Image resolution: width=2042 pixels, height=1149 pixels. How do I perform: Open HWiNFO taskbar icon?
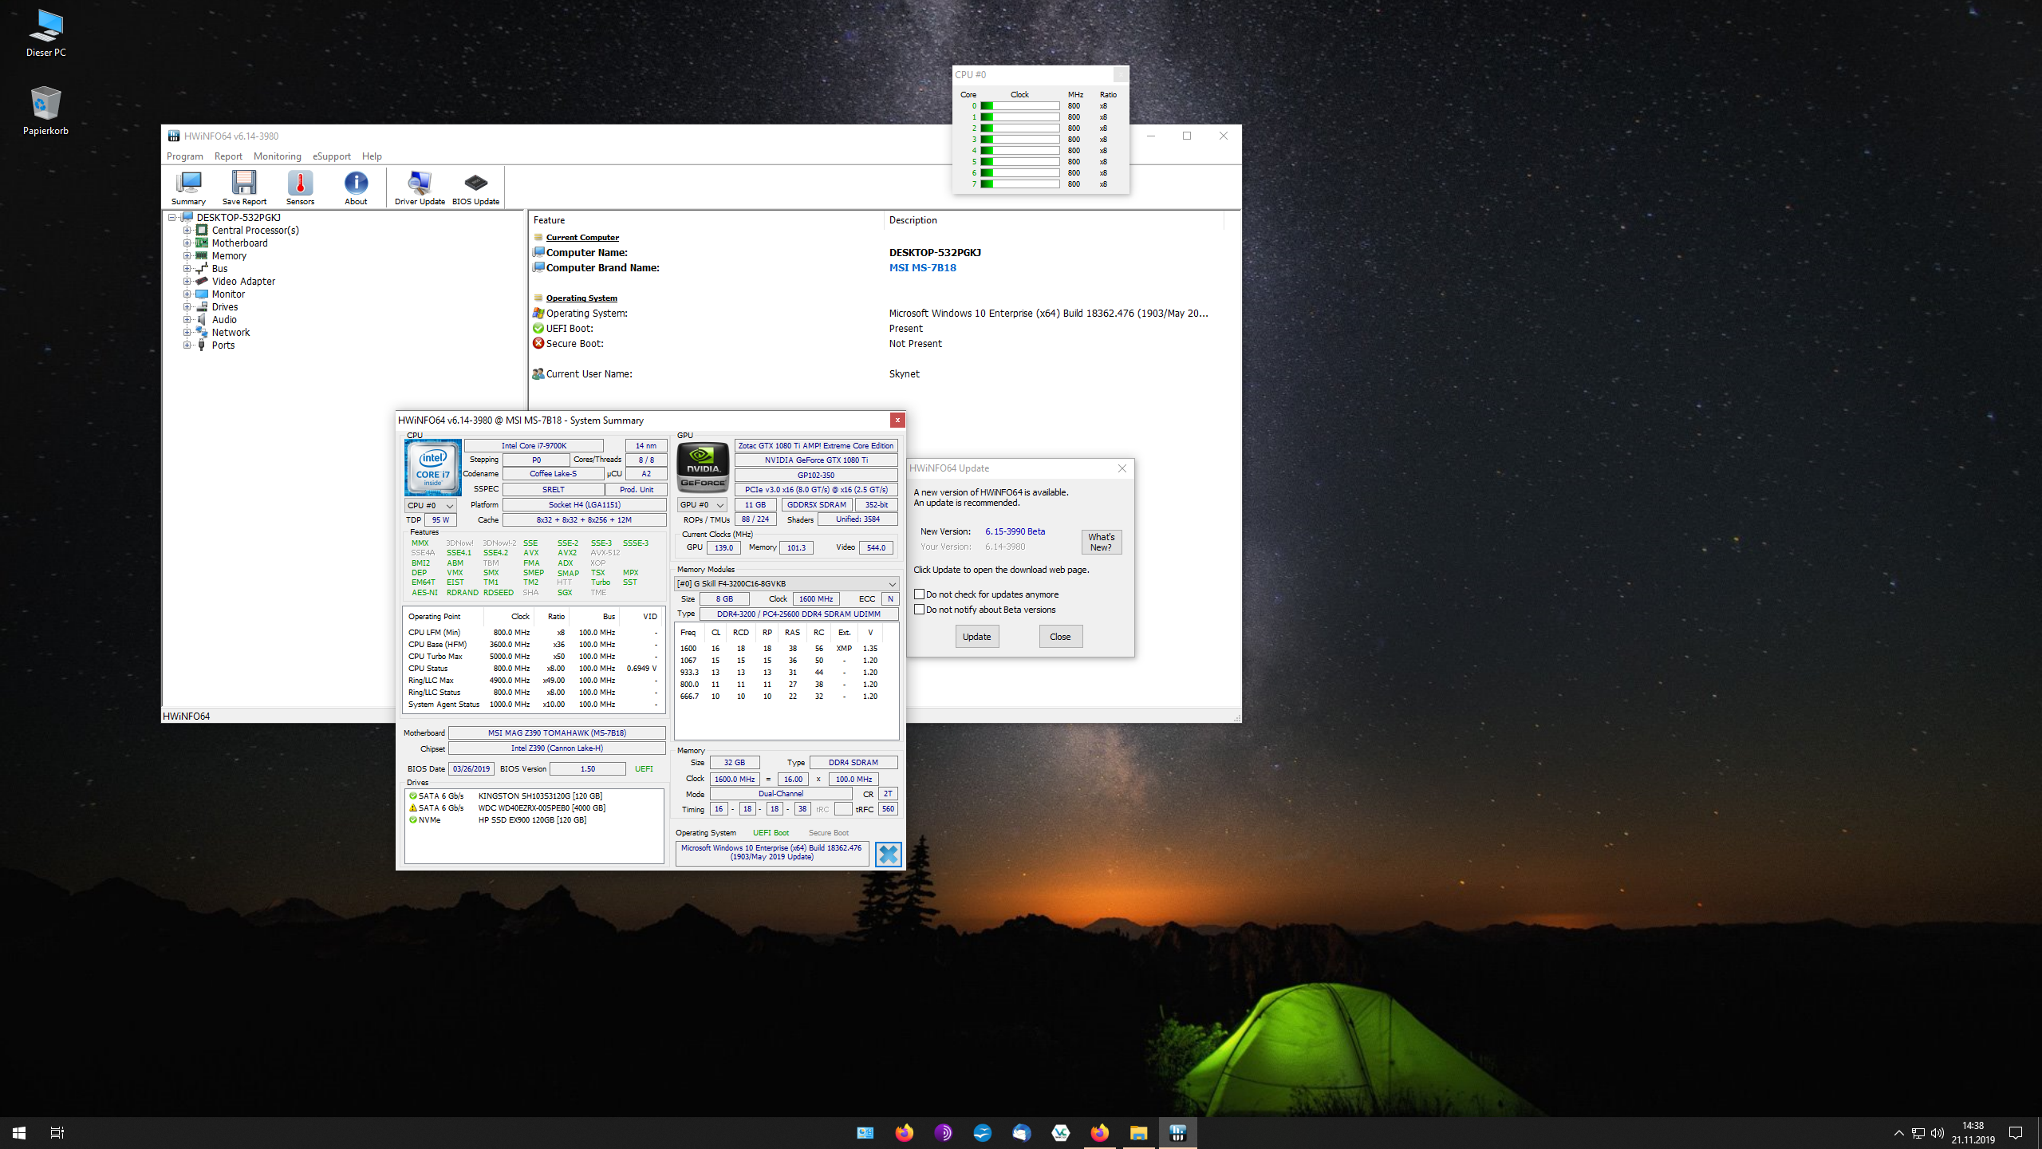(x=1177, y=1132)
